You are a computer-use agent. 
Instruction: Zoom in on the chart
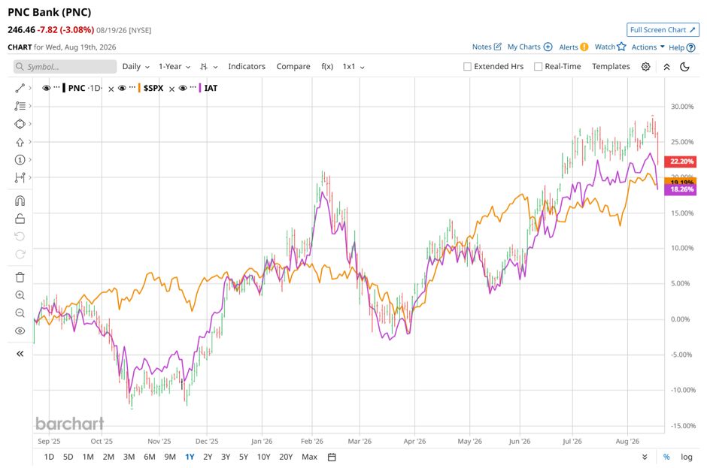tap(20, 295)
